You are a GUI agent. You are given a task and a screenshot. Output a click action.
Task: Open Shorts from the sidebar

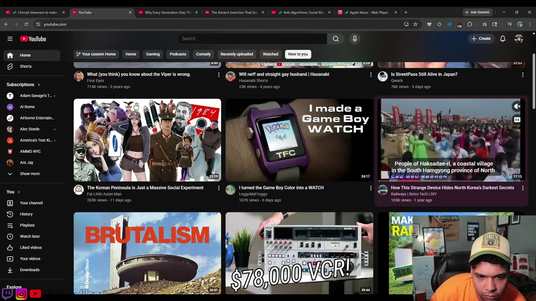pyautogui.click(x=32, y=66)
